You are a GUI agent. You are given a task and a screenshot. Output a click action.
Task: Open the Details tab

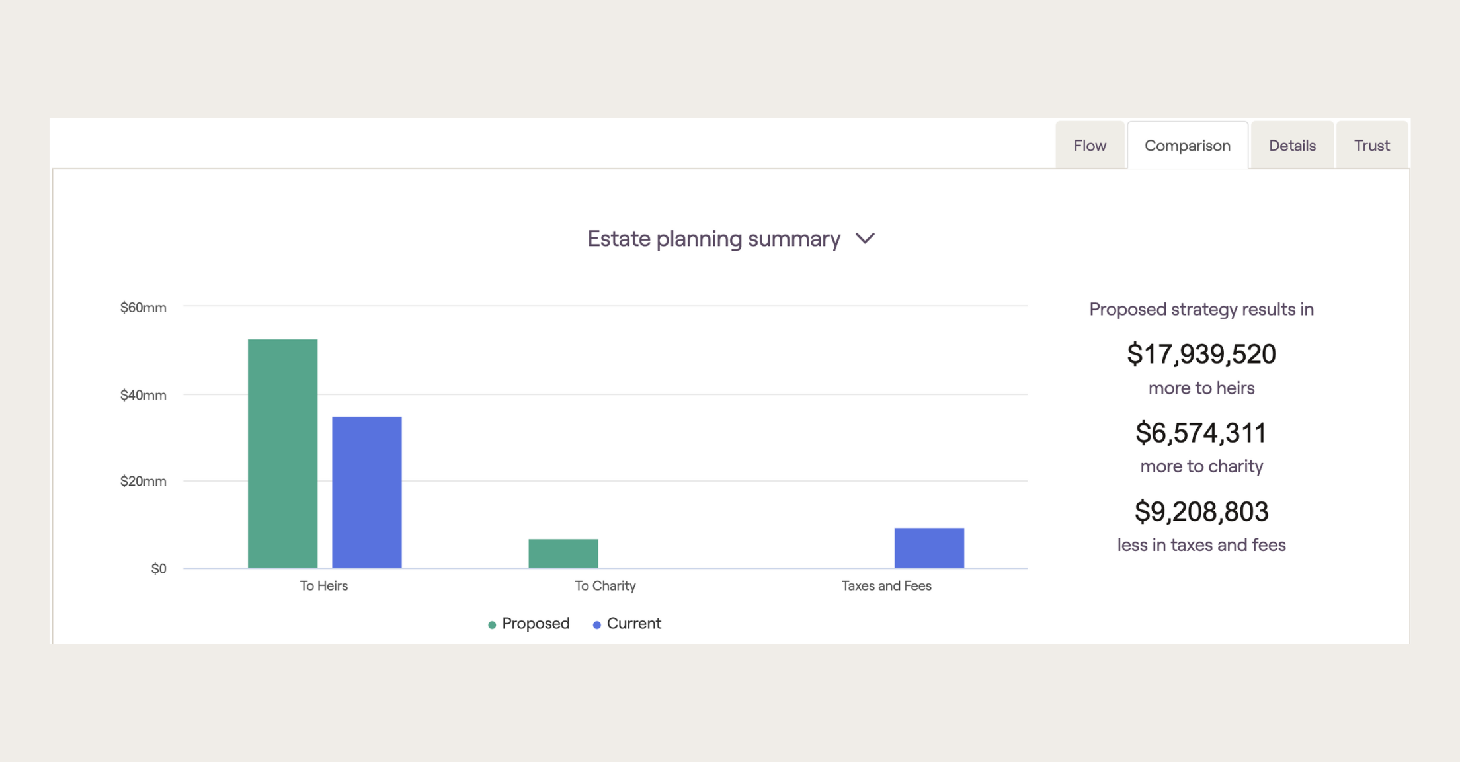click(x=1292, y=146)
